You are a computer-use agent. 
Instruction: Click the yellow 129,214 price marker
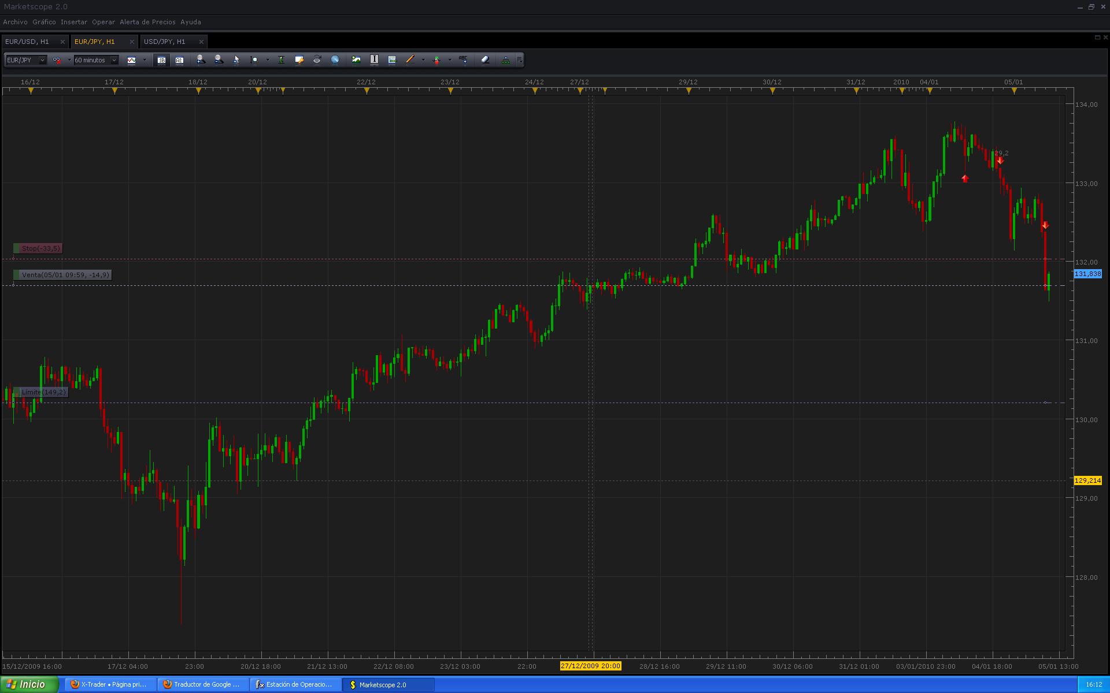click(1087, 480)
